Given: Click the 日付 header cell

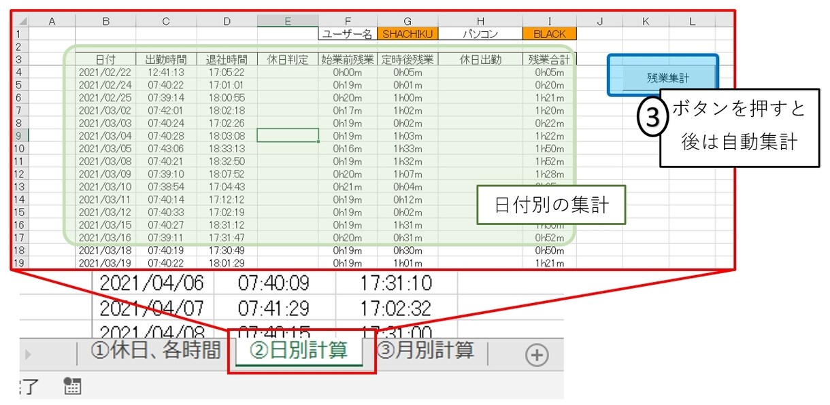Looking at the screenshot, I should [105, 59].
